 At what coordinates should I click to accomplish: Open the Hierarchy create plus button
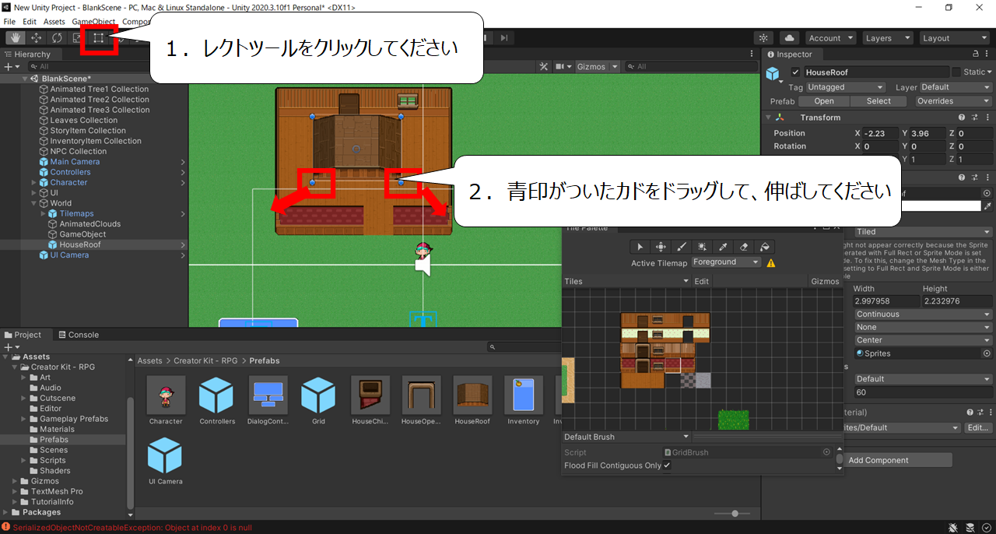[x=11, y=67]
